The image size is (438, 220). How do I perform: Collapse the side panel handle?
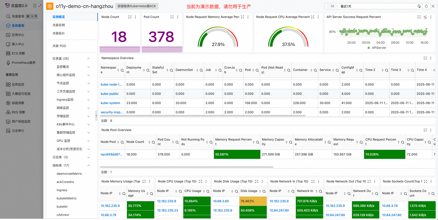click(x=97, y=116)
